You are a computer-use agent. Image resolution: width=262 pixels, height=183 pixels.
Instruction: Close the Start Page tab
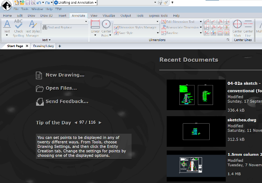27,46
